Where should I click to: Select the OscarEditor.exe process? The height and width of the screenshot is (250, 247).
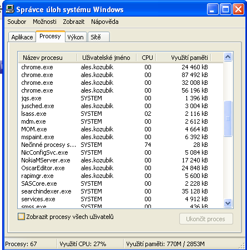tap(120, 168)
